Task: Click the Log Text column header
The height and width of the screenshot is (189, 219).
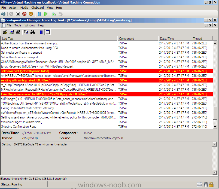Action: coord(59,39)
